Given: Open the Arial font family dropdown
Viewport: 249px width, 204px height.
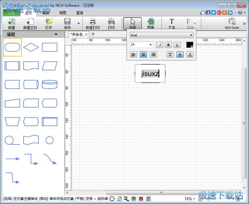Looking at the screenshot, I should [161, 35].
